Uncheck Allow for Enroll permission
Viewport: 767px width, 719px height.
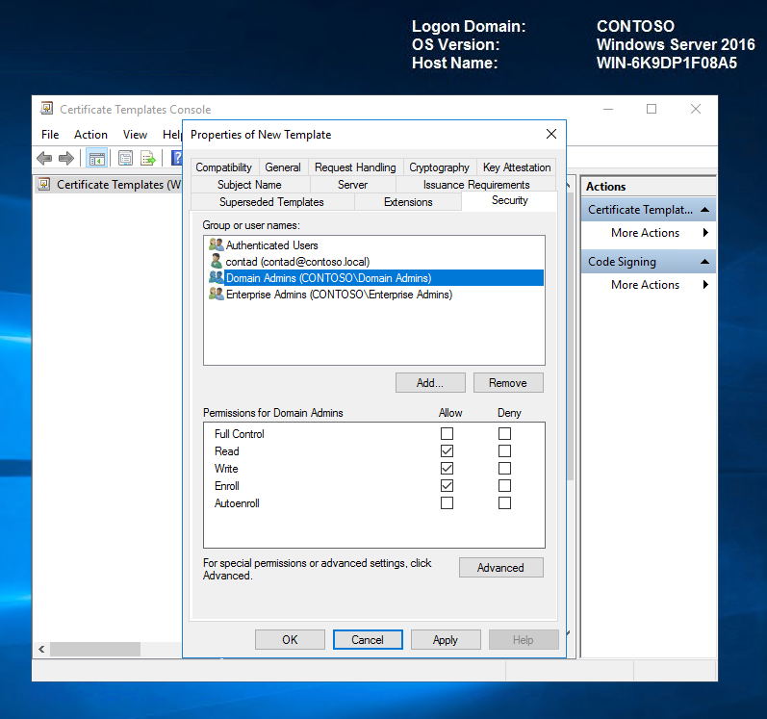pyautogui.click(x=447, y=485)
